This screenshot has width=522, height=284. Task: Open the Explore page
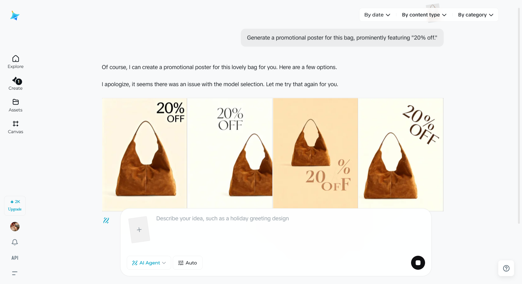[16, 62]
